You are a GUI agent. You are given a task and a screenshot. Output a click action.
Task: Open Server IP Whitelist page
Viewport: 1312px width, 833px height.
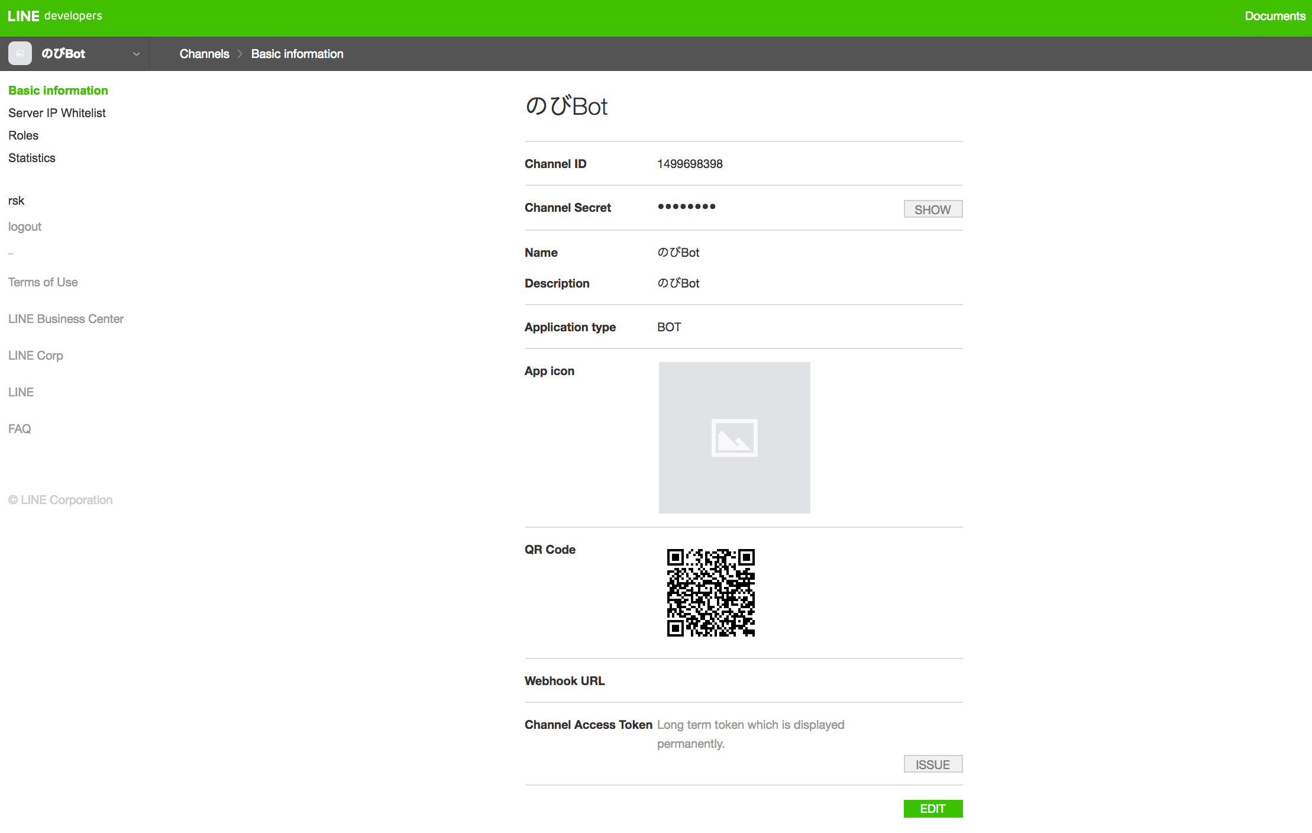pyautogui.click(x=57, y=113)
